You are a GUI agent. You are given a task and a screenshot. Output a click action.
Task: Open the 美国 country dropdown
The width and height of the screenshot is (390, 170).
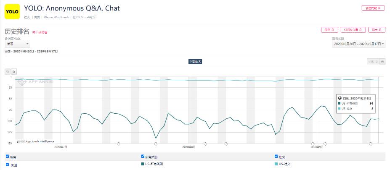coord(17,44)
